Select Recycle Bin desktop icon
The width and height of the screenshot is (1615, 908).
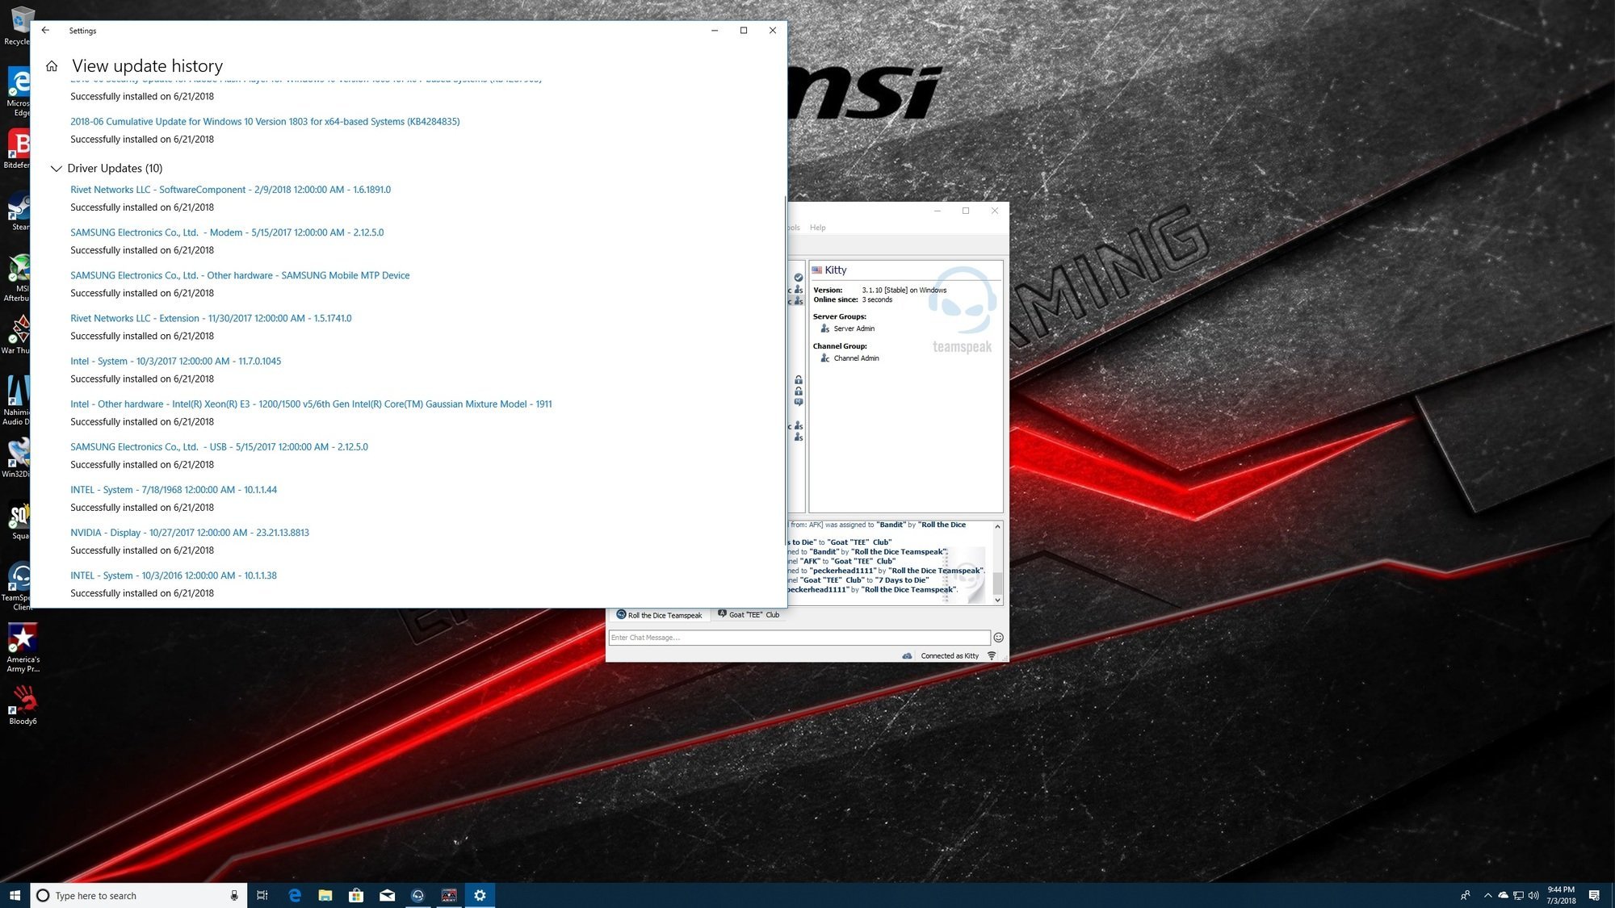[18, 27]
